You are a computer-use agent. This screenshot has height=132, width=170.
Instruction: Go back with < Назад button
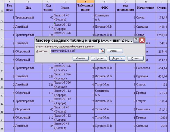point(99,58)
